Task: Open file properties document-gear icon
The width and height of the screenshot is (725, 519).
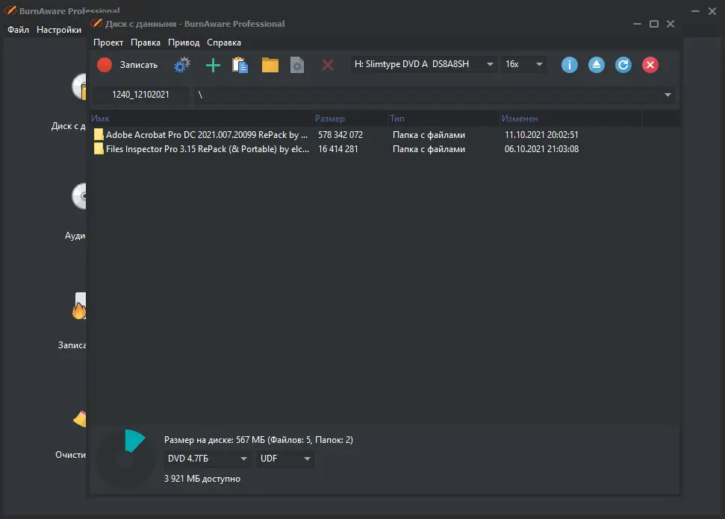Action: (297, 65)
